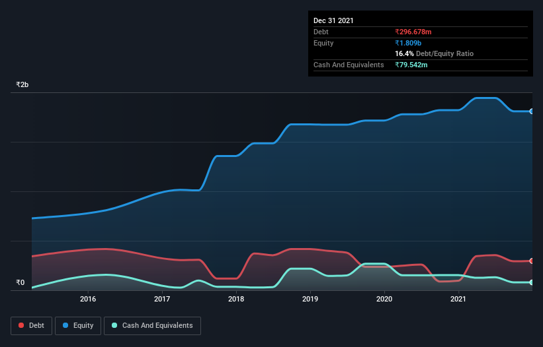Click the Dec 31 2021 tooltip date
Viewport: 543px width, 347px height.
tap(333, 20)
